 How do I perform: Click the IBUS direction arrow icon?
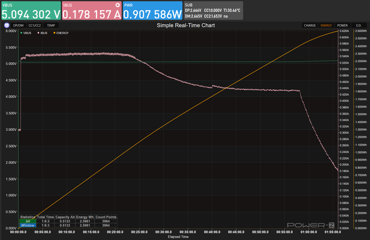tap(118, 5)
